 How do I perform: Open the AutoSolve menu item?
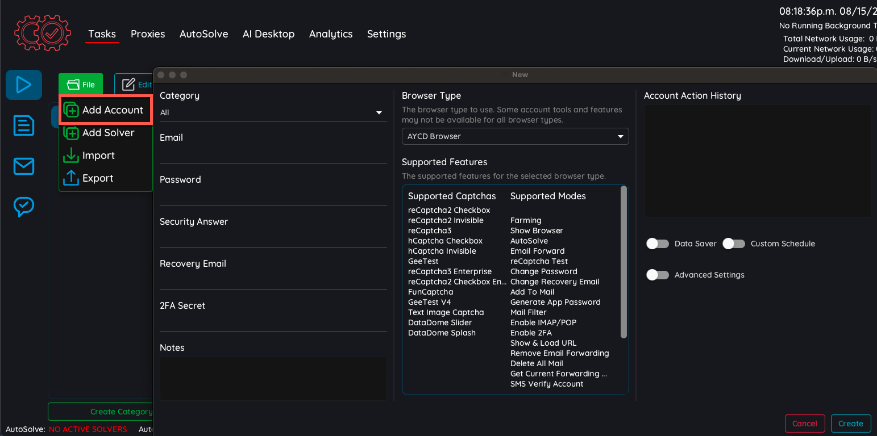coord(203,34)
